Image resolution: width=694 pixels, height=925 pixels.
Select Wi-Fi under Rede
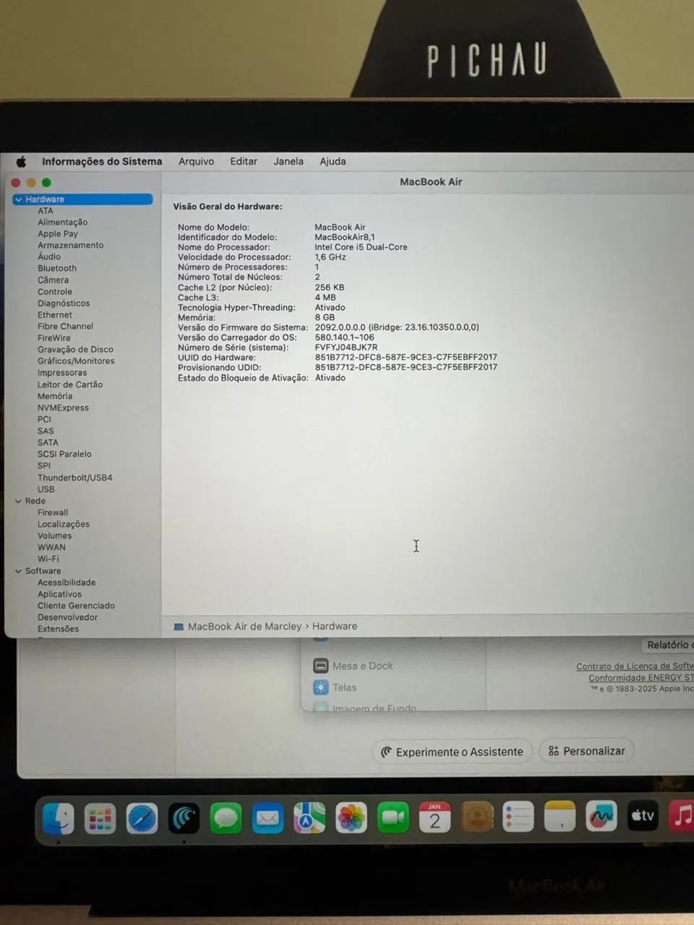[48, 559]
